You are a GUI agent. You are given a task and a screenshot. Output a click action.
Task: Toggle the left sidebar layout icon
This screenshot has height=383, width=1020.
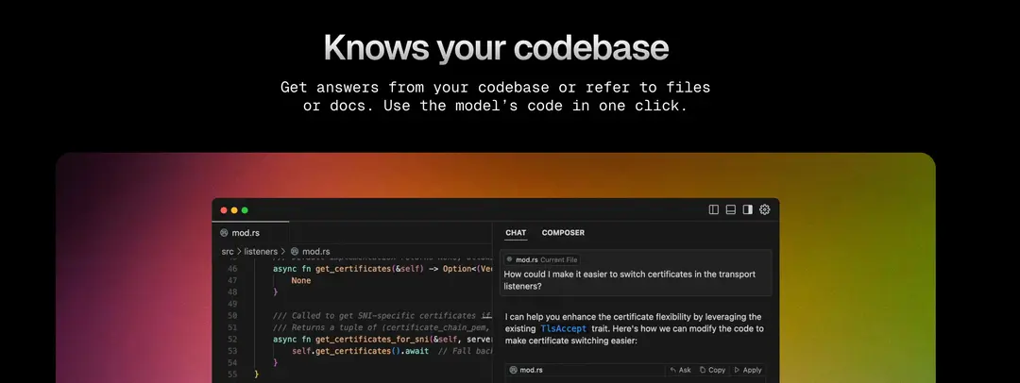(714, 209)
